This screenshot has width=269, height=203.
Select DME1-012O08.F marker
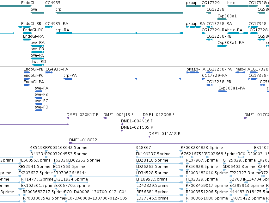(x=144, y=118)
